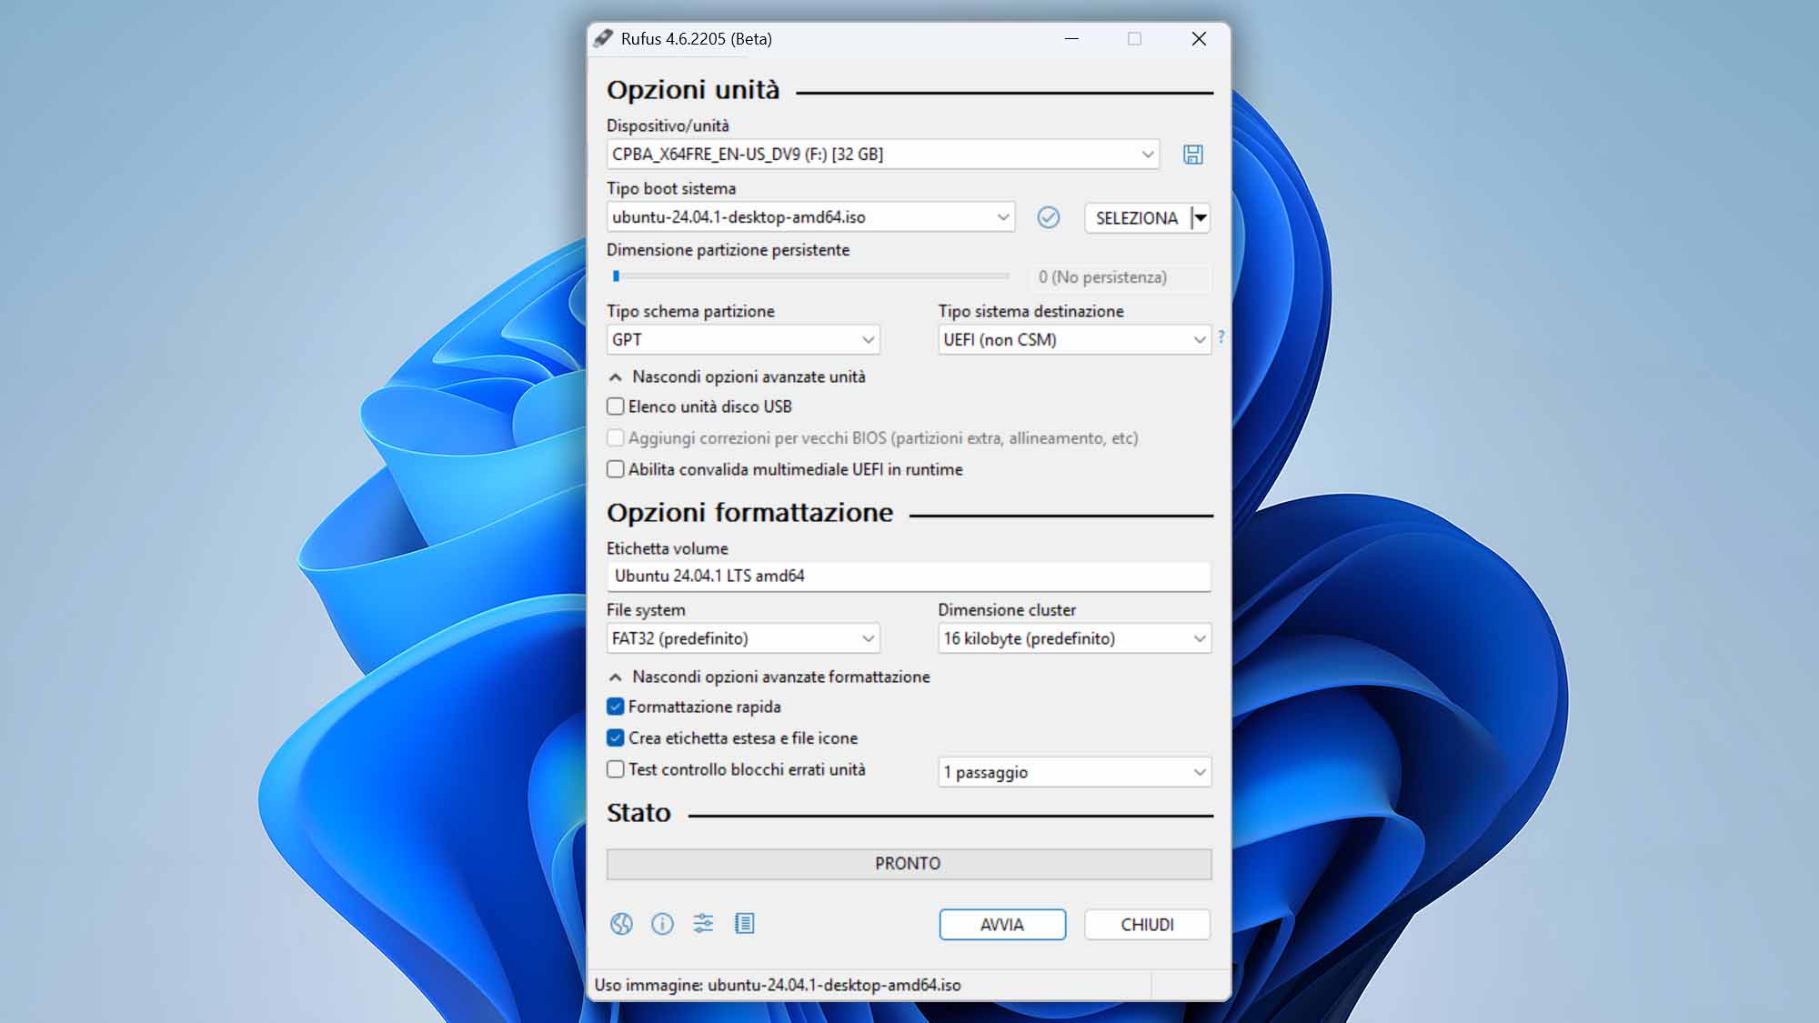The image size is (1819, 1023).
Task: Click the help question mark beside target system
Action: [1221, 336]
